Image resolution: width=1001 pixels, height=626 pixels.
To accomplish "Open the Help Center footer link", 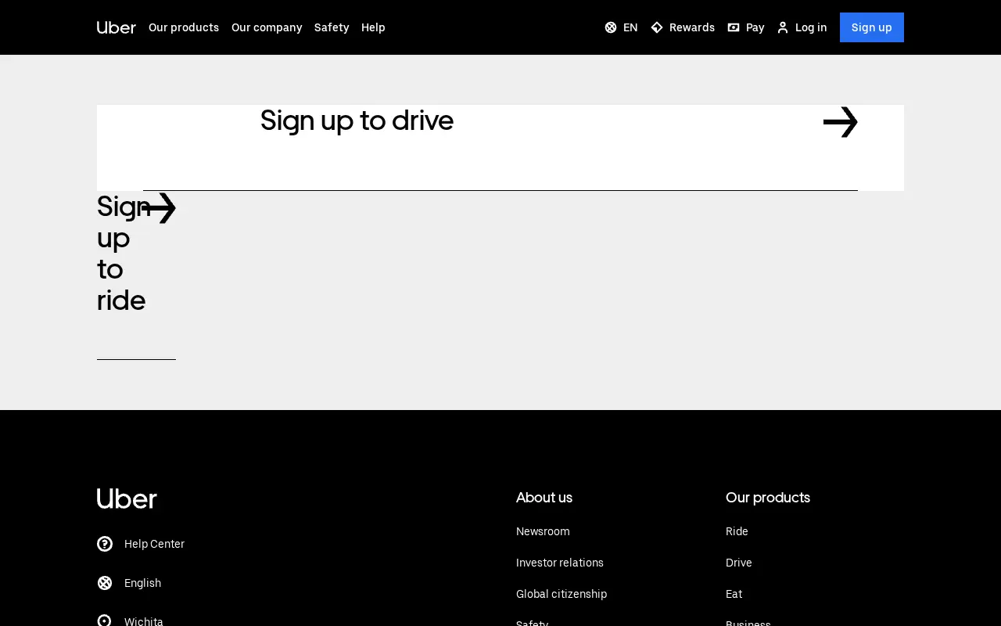I will pos(154,544).
